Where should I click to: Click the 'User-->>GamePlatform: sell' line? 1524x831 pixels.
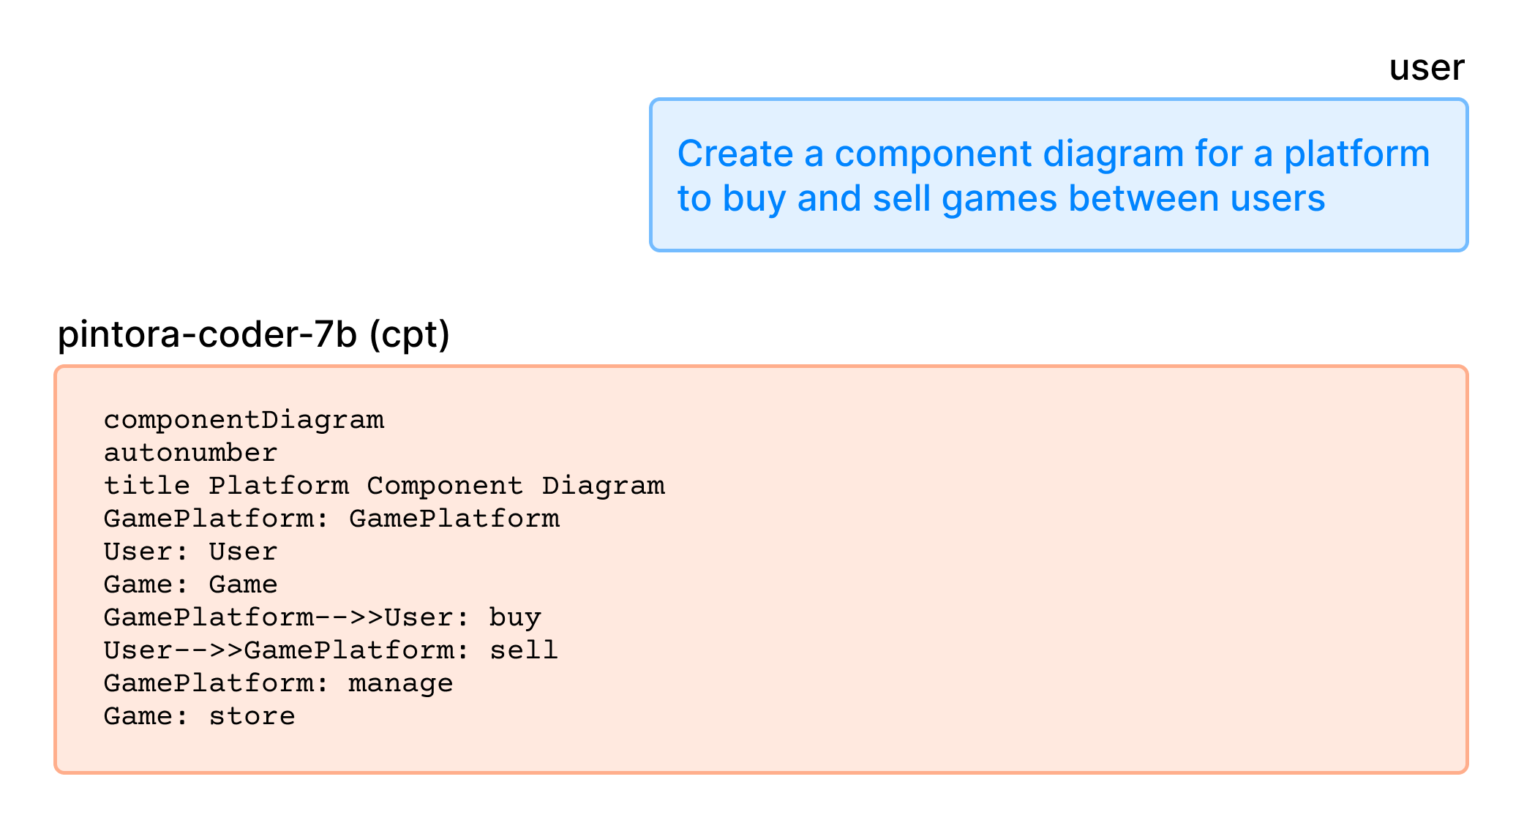coord(331,650)
